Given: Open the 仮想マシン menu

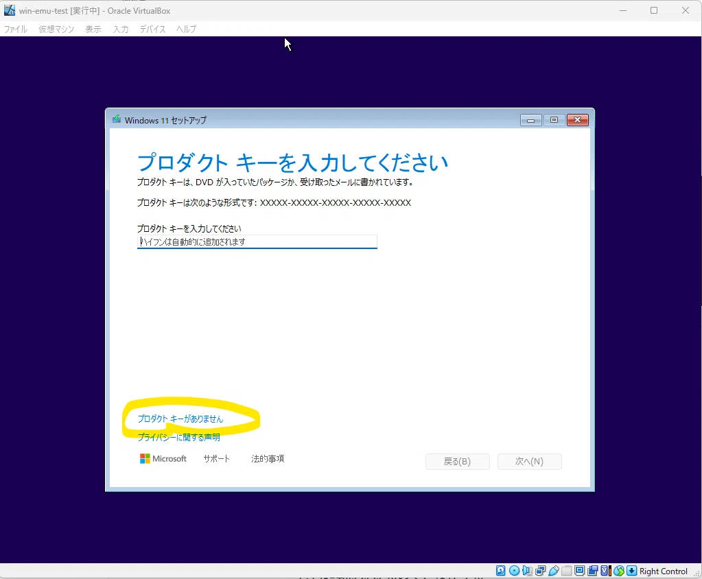Looking at the screenshot, I should point(56,29).
